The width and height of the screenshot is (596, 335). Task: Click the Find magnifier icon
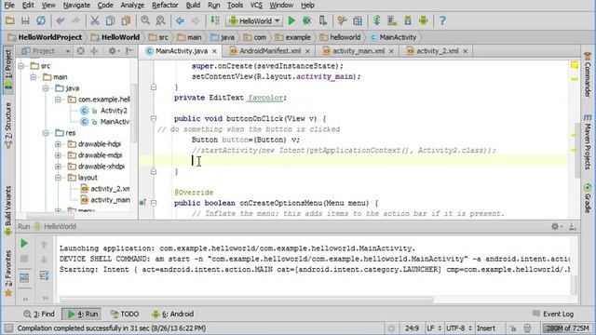(145, 20)
